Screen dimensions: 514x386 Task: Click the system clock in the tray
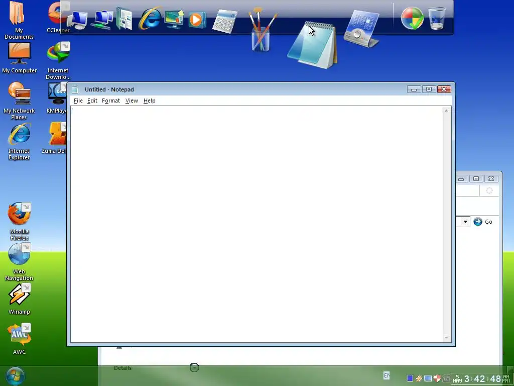(482, 379)
